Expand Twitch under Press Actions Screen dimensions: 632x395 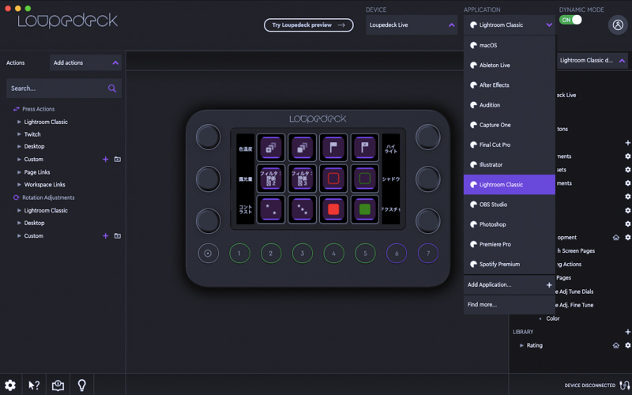tap(19, 134)
